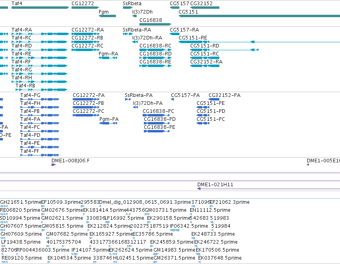This screenshot has width=340, height=264.
Task: Click the CG32152 gene label
Action: [x=201, y=4]
